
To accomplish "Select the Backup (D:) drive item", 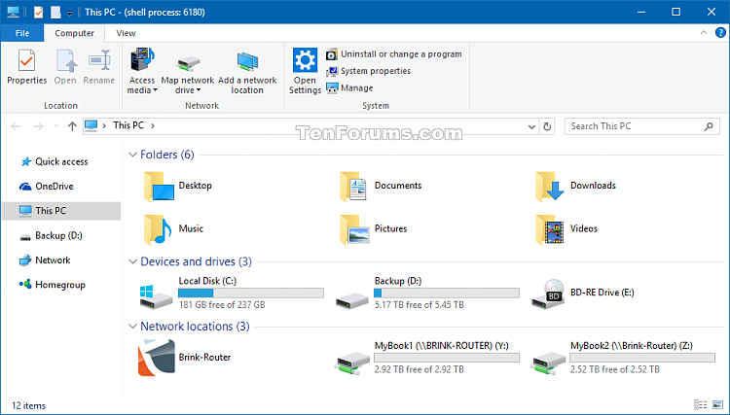I will tap(427, 293).
